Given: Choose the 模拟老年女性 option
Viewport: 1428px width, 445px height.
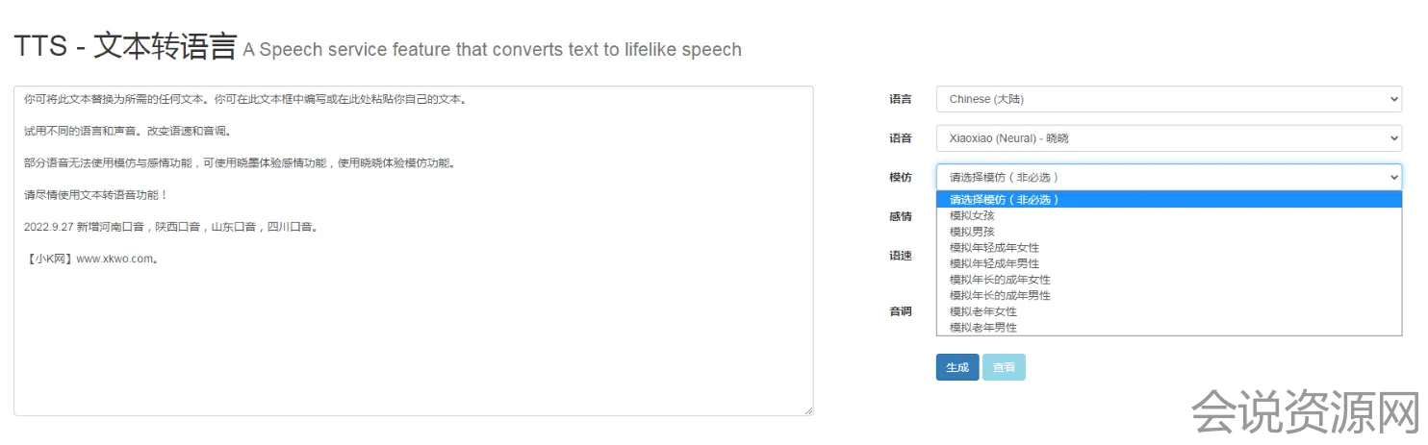Looking at the screenshot, I should [982, 311].
